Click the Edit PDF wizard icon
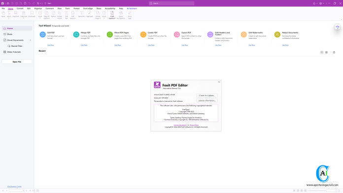Screen dimensions: 343x193 (43, 34)
